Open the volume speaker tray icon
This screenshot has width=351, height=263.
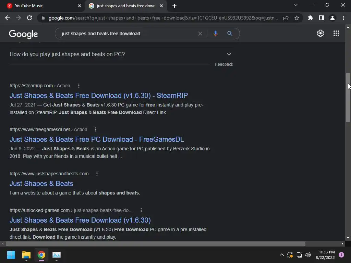click(x=308, y=255)
